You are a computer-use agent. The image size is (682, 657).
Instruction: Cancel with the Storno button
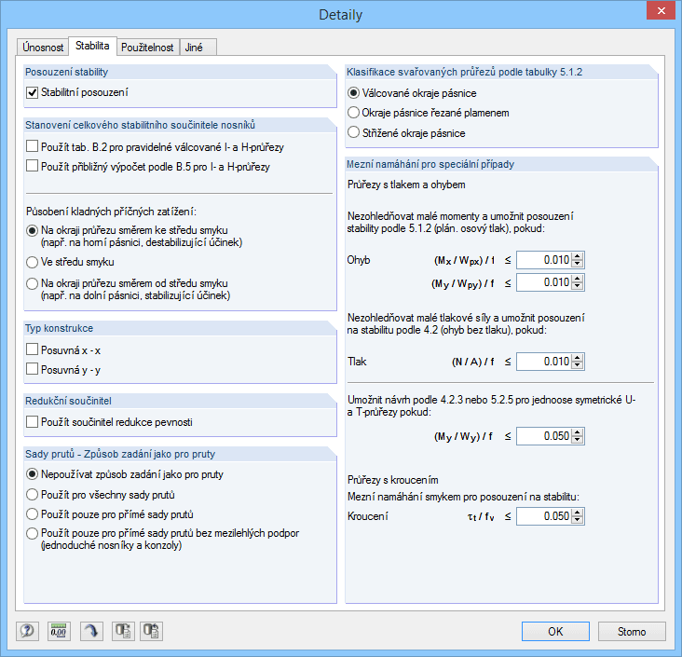[x=632, y=631]
